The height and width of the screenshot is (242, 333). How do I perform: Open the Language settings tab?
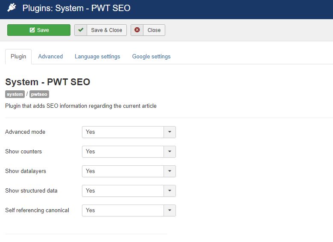coord(97,56)
